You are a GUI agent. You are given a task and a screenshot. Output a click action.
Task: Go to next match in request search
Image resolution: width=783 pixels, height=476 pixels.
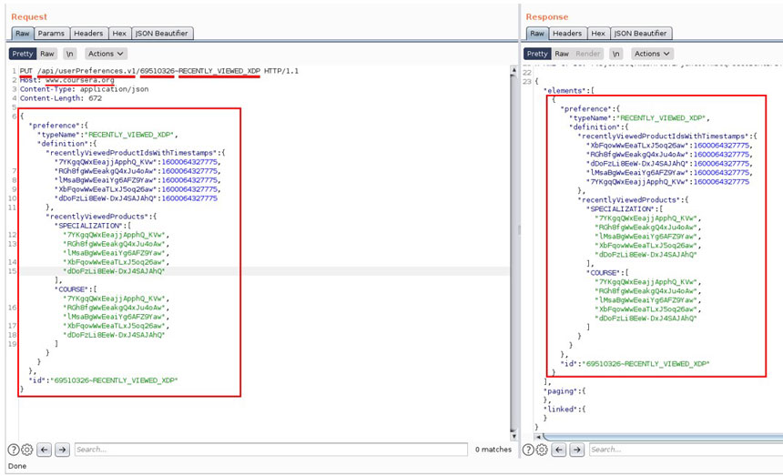click(62, 450)
